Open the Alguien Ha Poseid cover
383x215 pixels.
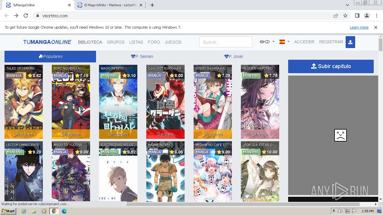pos(260,102)
